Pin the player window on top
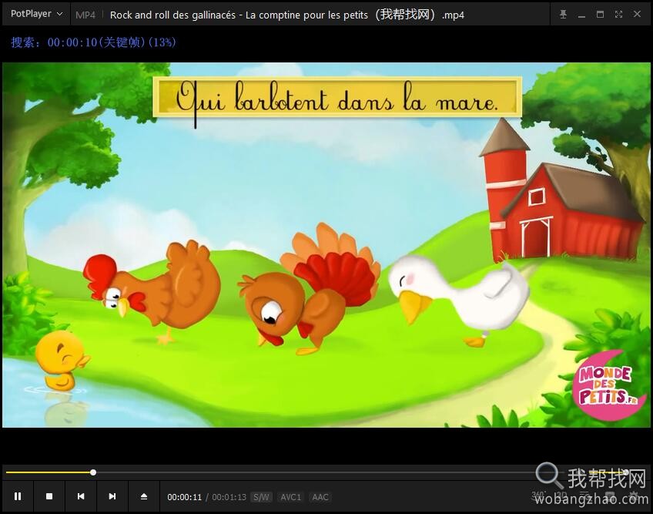Viewport: 653px width, 514px height. click(x=563, y=14)
